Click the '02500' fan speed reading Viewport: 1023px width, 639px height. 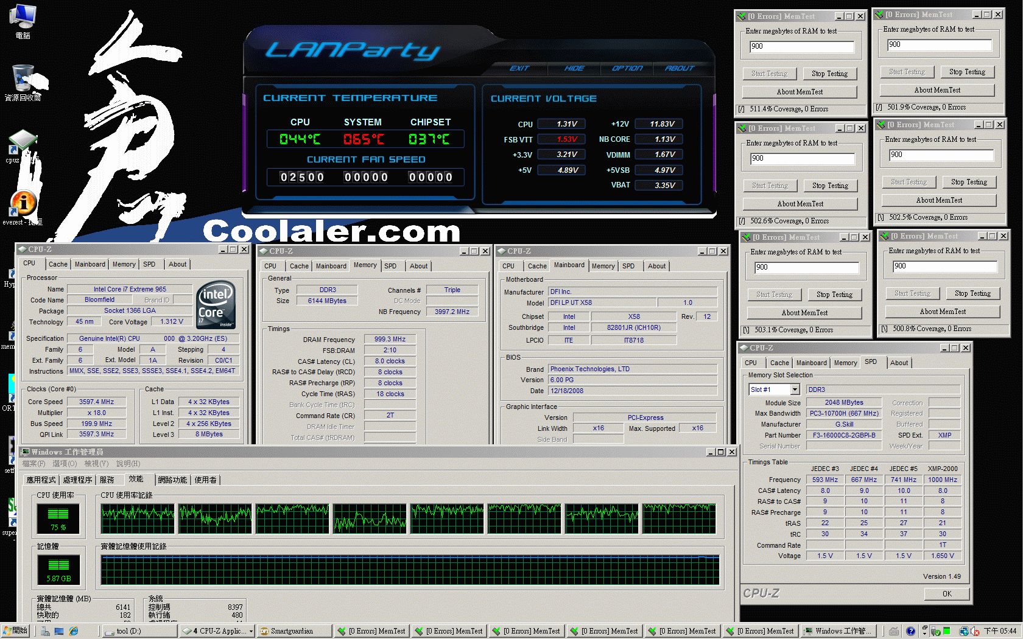302,177
